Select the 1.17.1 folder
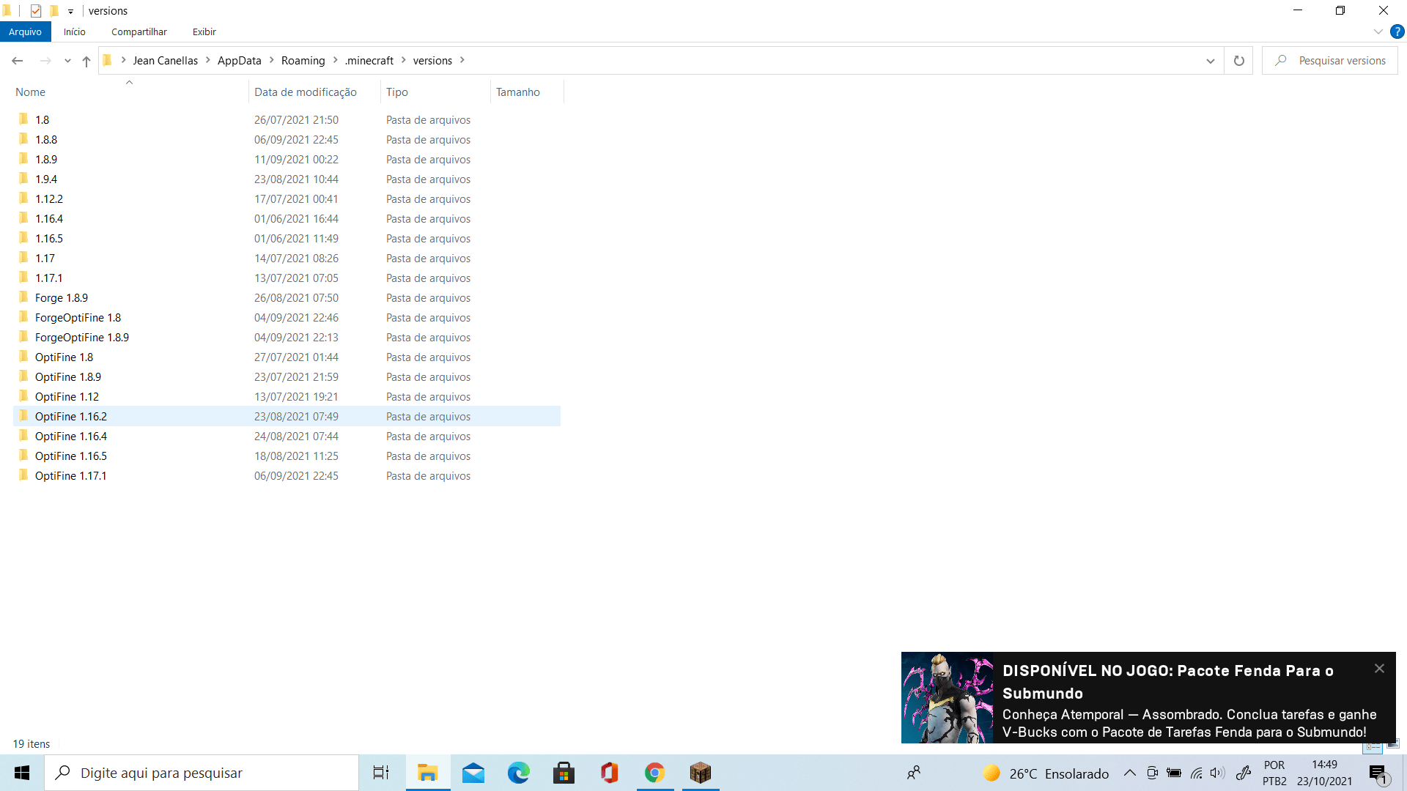Screen dimensions: 1407x791 [x=287, y=278]
